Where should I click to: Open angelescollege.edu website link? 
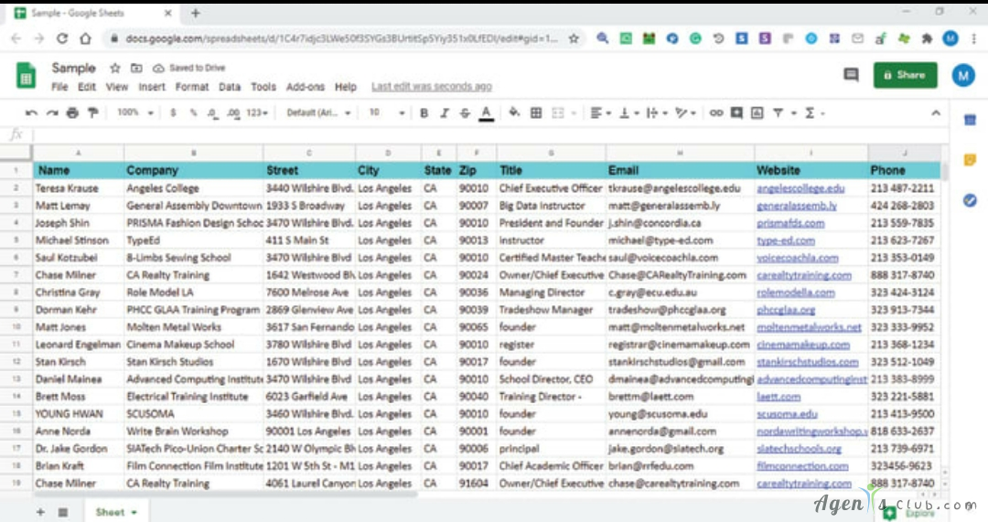(800, 188)
